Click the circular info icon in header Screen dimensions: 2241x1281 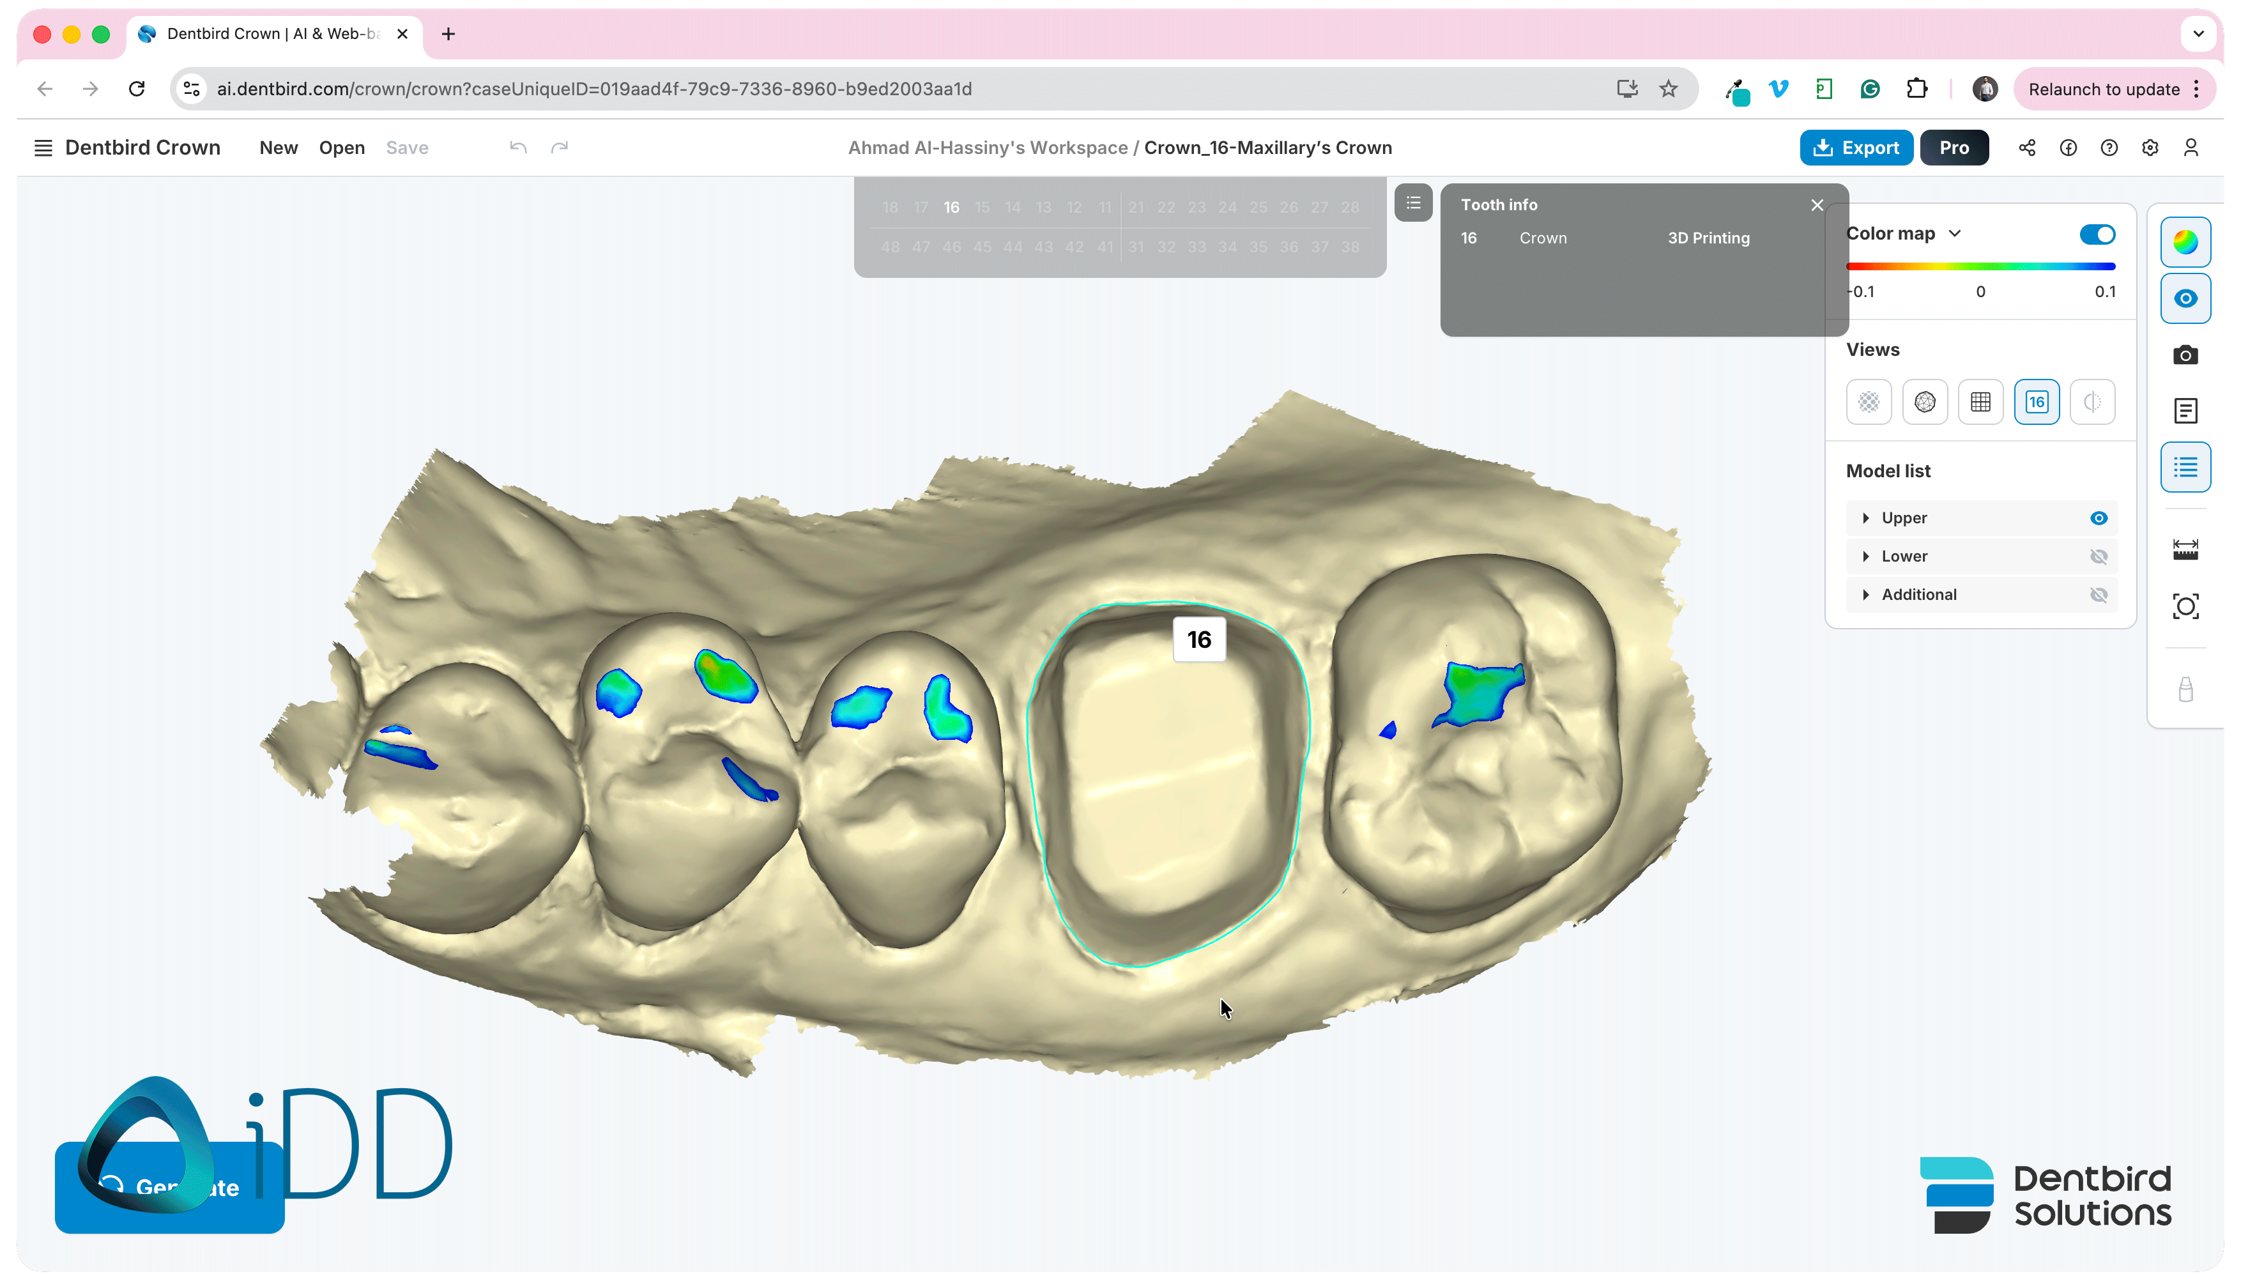2068,148
